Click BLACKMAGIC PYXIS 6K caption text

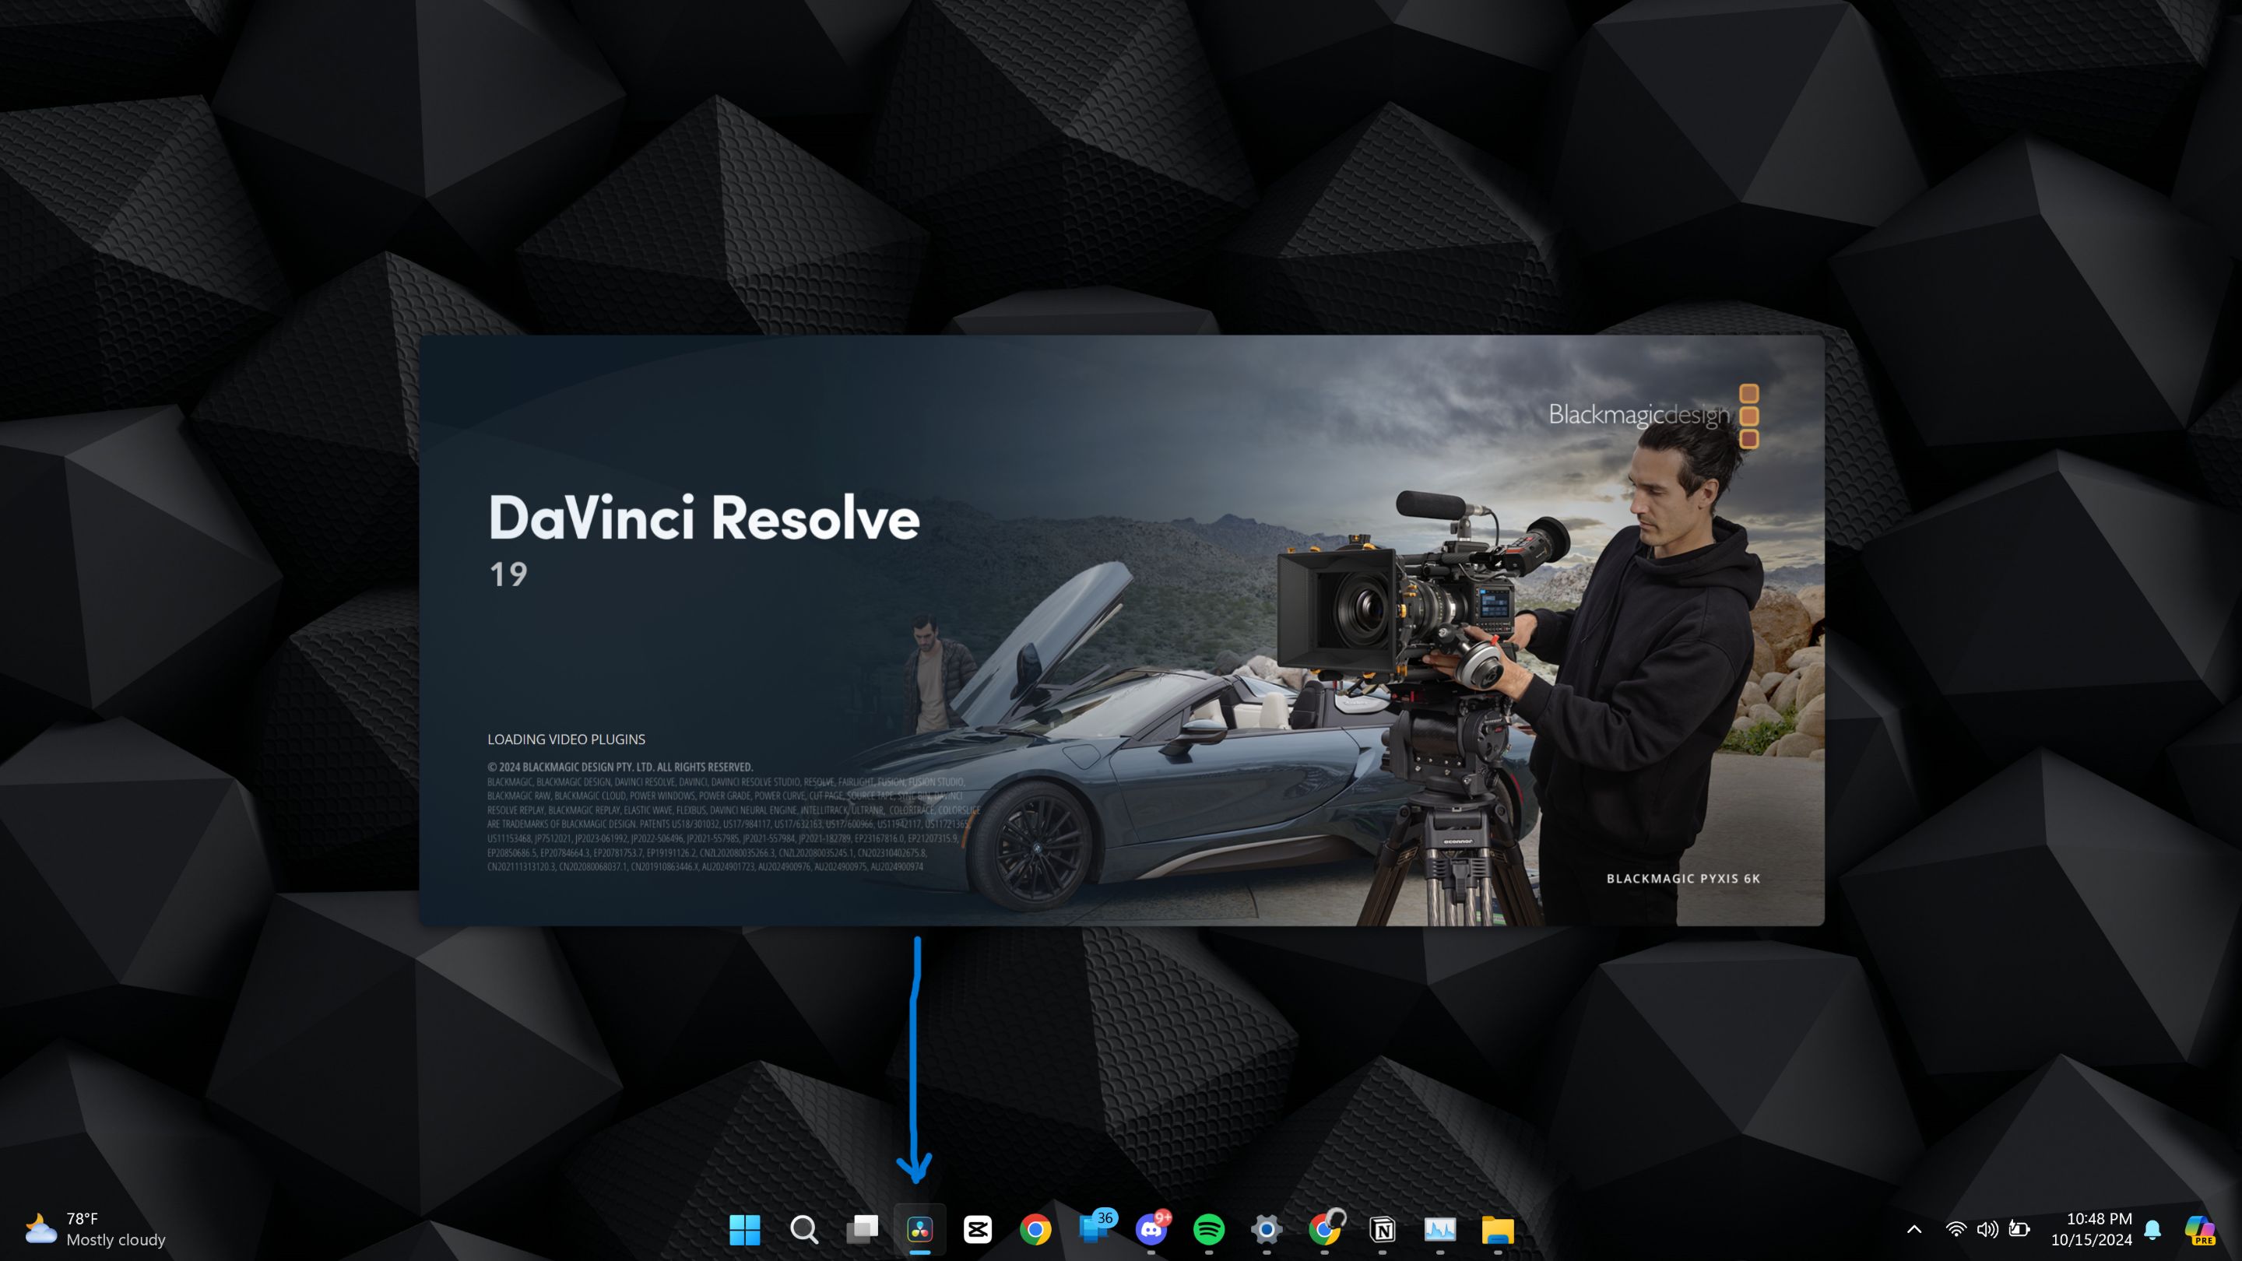(1683, 878)
